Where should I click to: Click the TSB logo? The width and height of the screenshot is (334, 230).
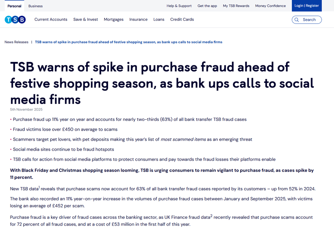(15, 20)
